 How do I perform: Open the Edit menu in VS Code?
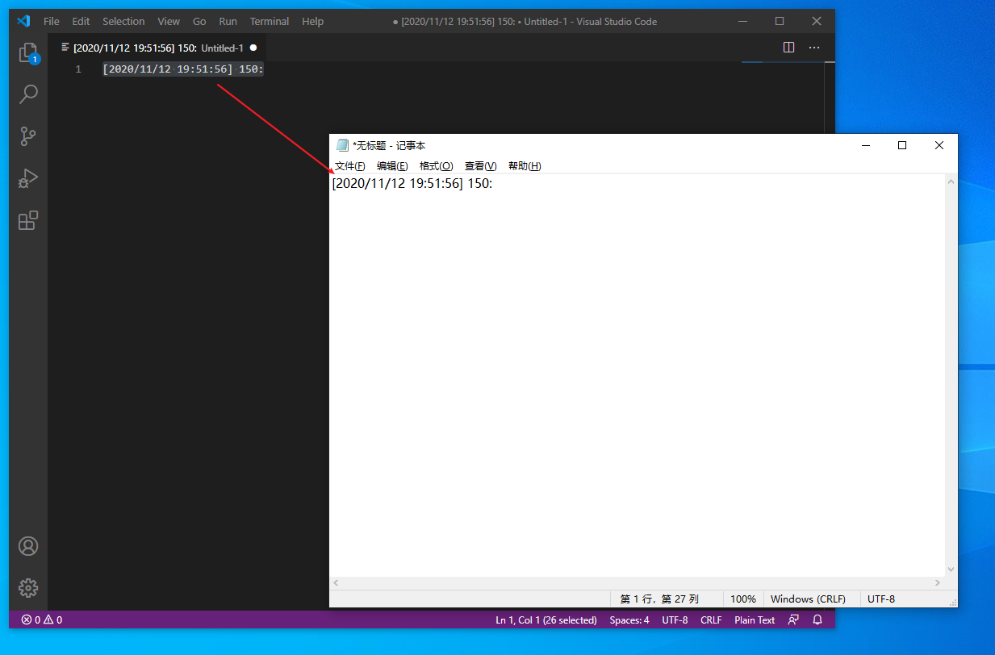pyautogui.click(x=81, y=21)
